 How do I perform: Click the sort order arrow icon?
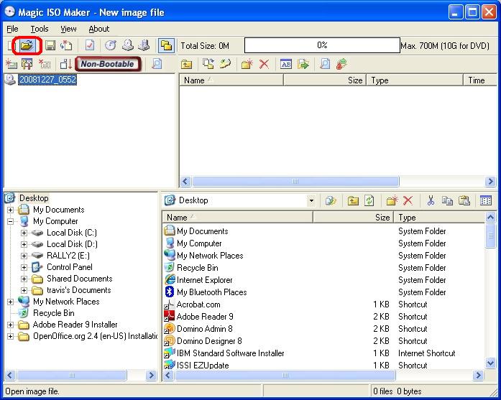[66, 64]
